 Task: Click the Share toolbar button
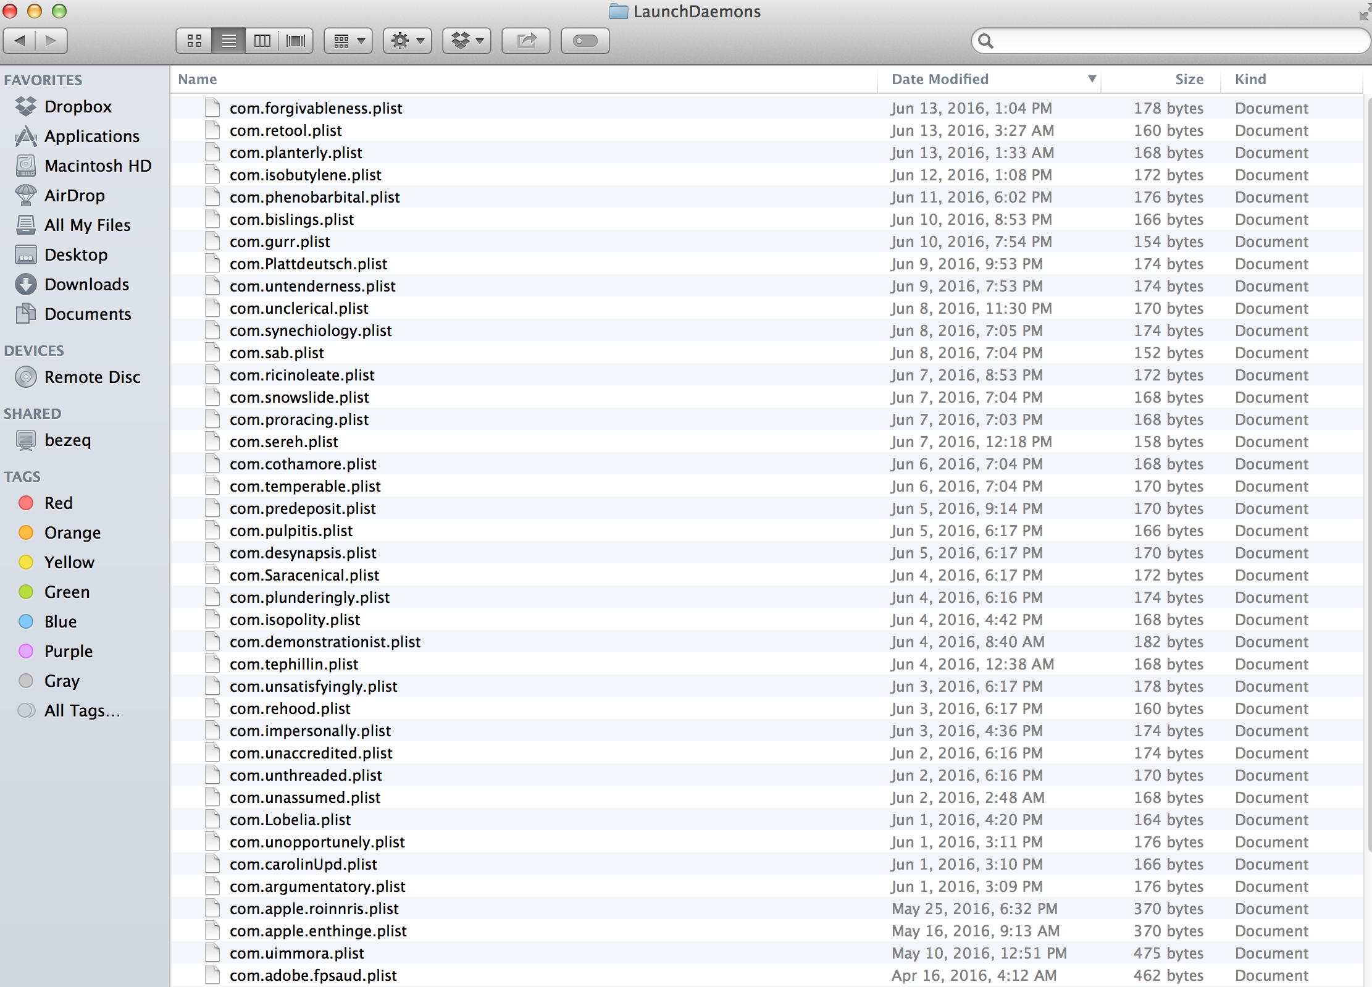click(x=526, y=41)
